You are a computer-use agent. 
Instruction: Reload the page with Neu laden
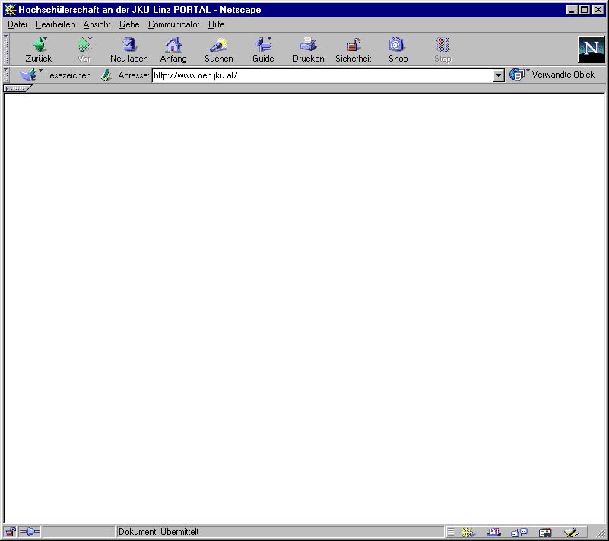coord(129,49)
